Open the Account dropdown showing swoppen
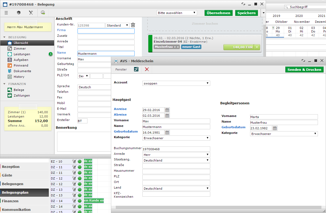 (176, 83)
